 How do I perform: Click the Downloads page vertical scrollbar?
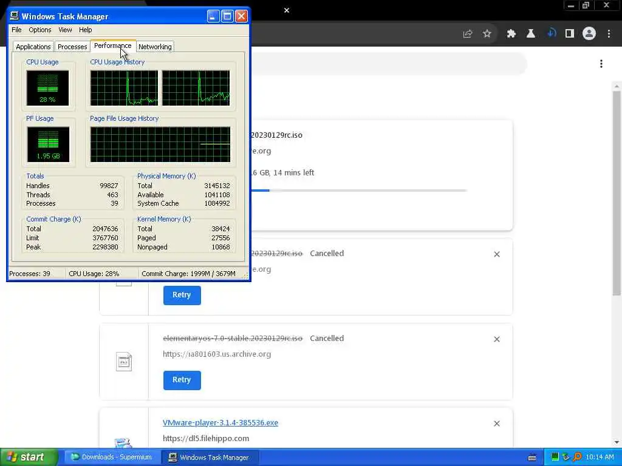pos(617,193)
